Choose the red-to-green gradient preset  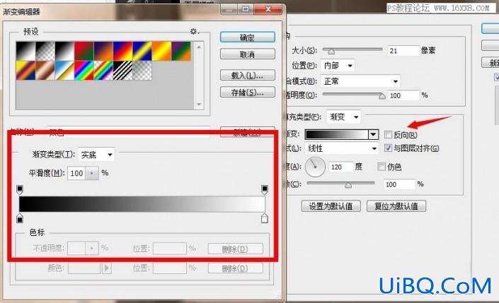(x=84, y=51)
